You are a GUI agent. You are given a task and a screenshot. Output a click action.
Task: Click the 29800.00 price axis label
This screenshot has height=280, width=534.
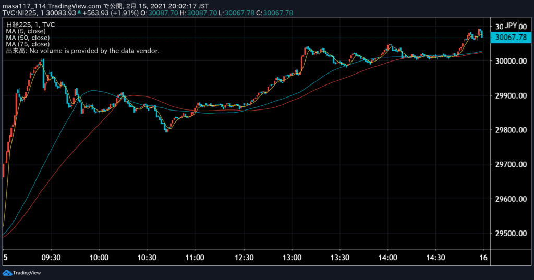[x=511, y=130]
